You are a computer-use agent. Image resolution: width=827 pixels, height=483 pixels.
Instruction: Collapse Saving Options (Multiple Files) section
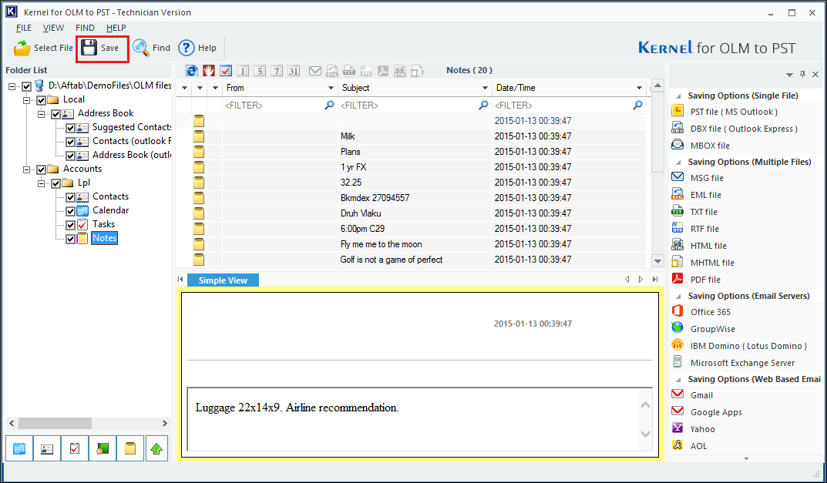click(678, 163)
